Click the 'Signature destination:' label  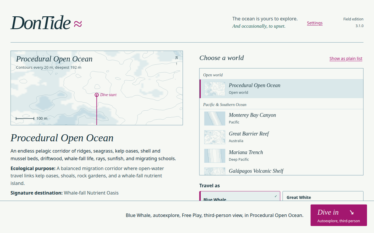[x=37, y=193]
